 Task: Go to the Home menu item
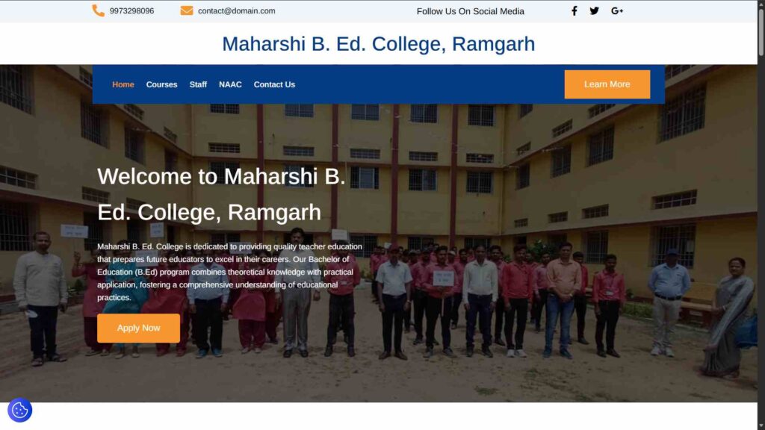[x=123, y=84]
